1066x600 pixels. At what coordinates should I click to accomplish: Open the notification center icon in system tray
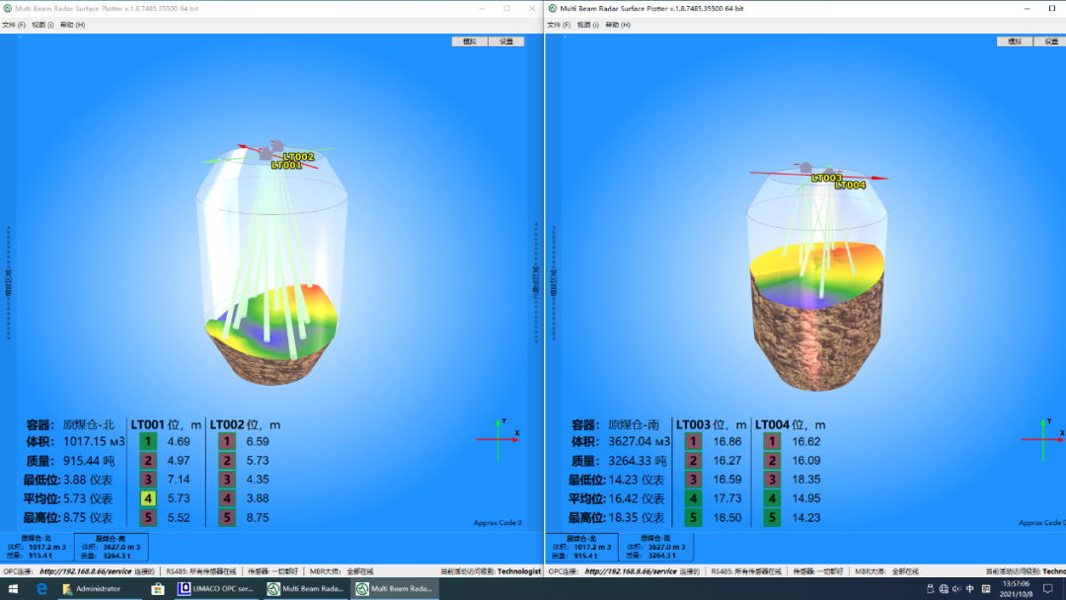[x=1047, y=589]
